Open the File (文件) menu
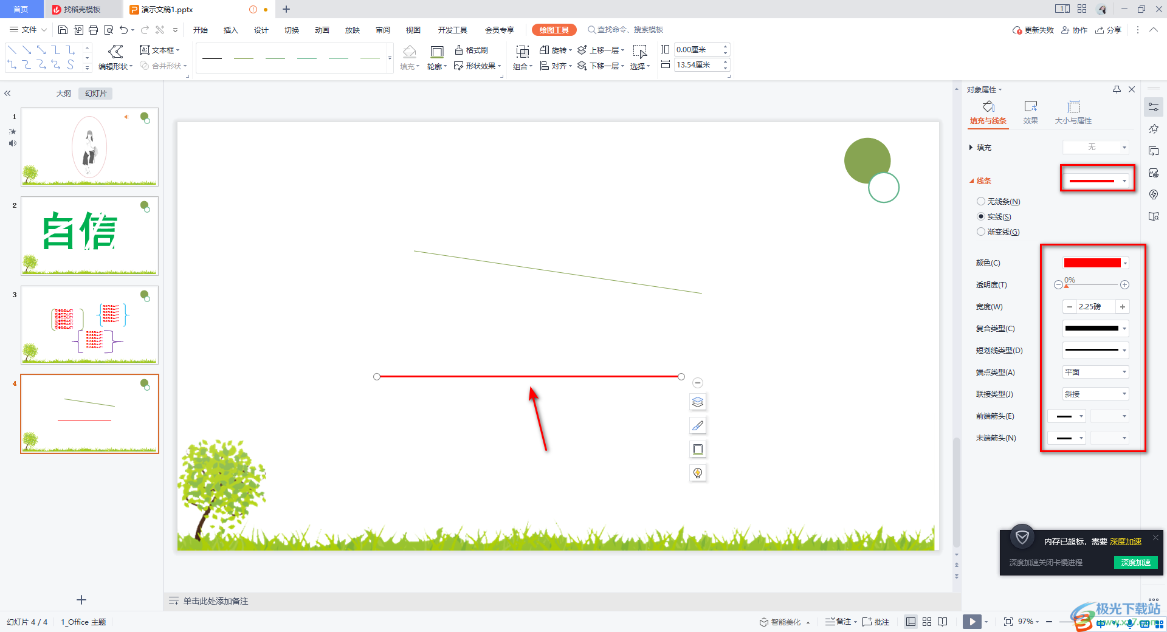Viewport: 1167px width, 632px height. [x=28, y=30]
